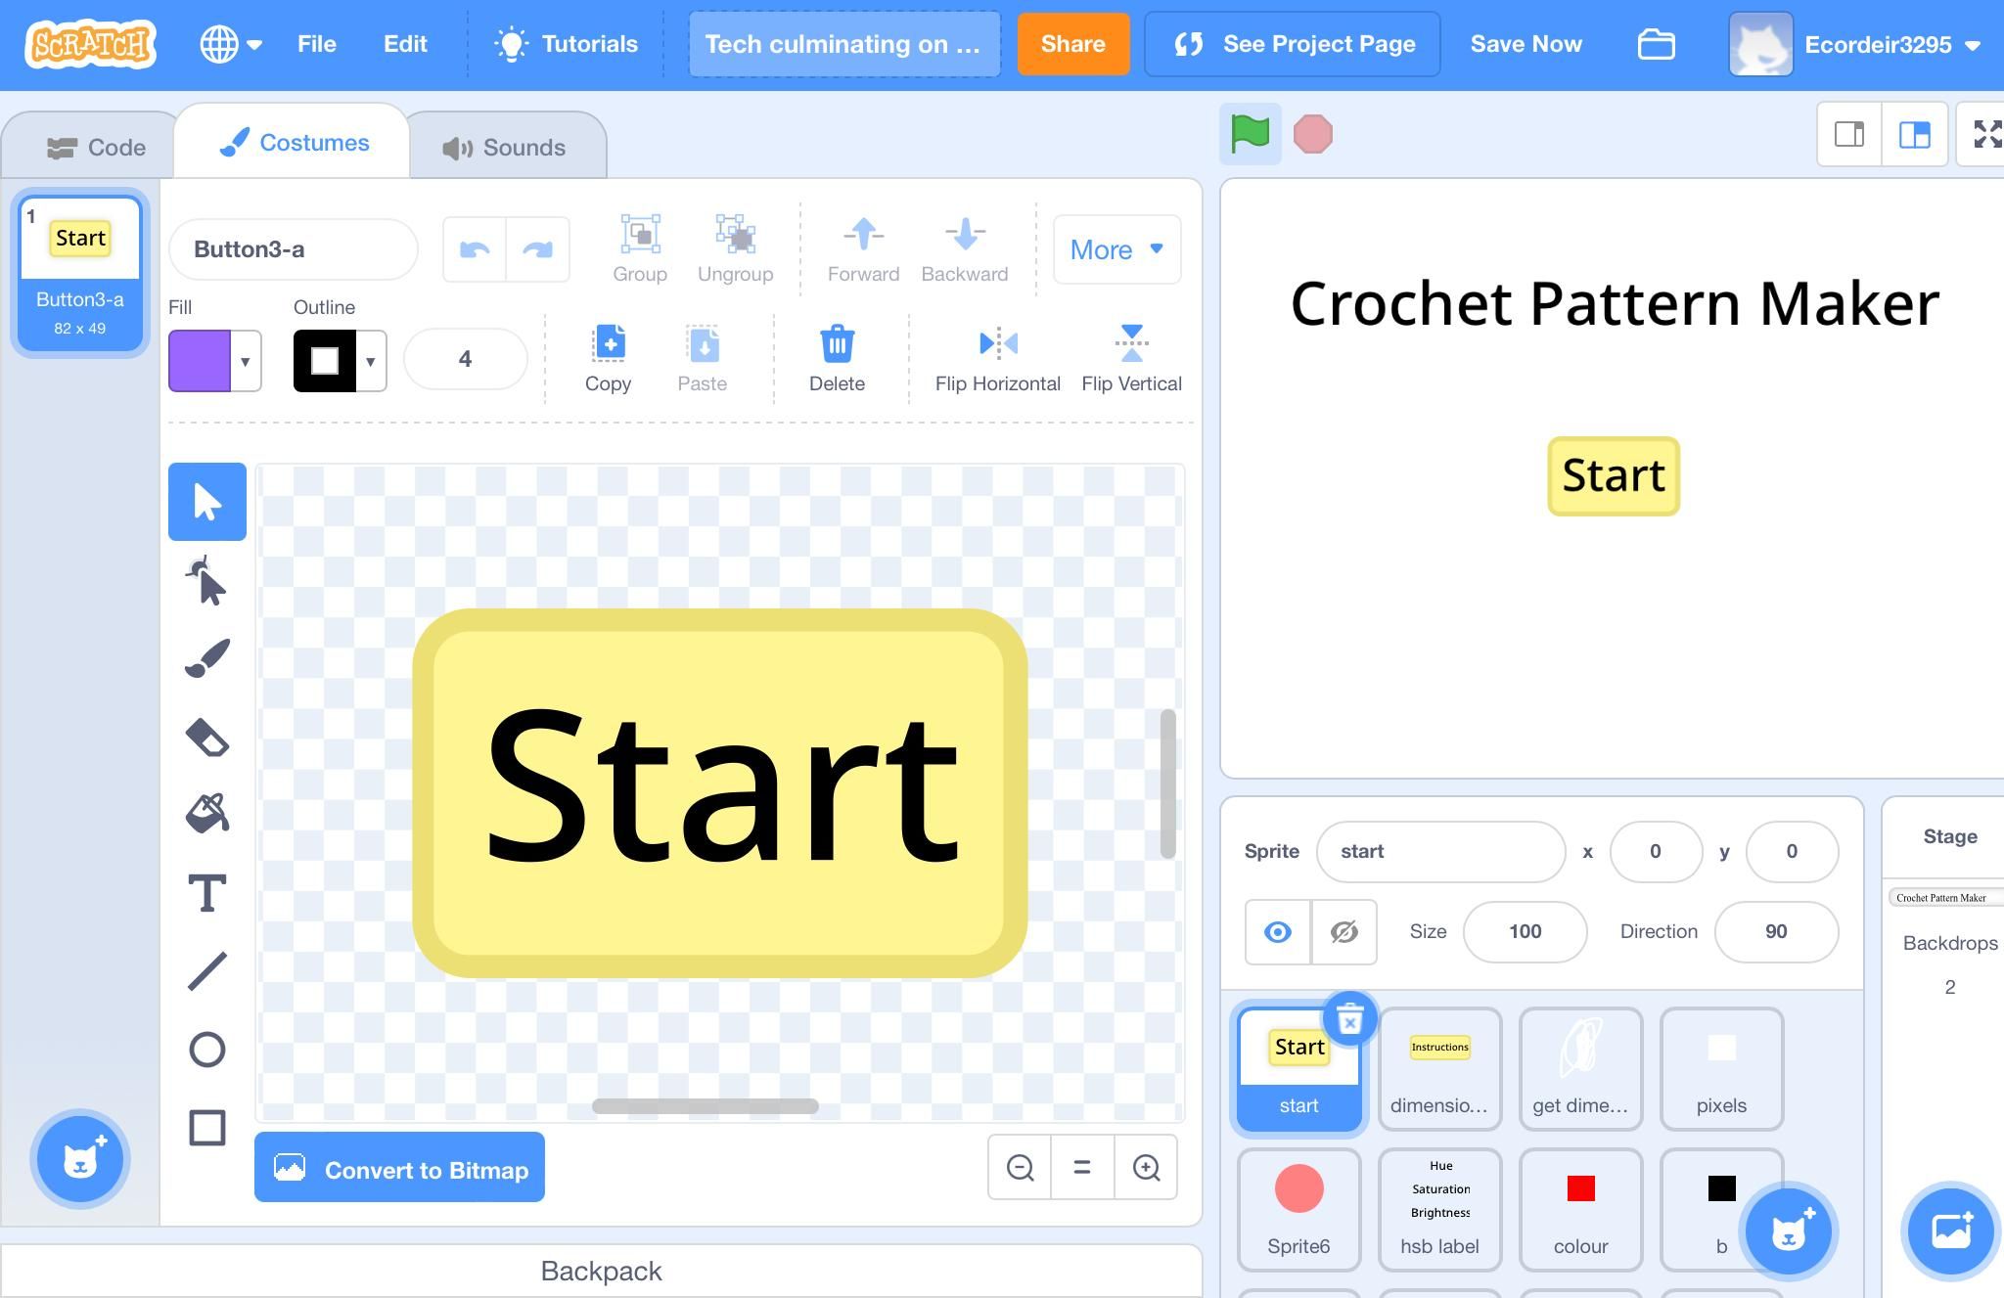
Task: Open the Outline color dropdown
Action: click(x=371, y=361)
